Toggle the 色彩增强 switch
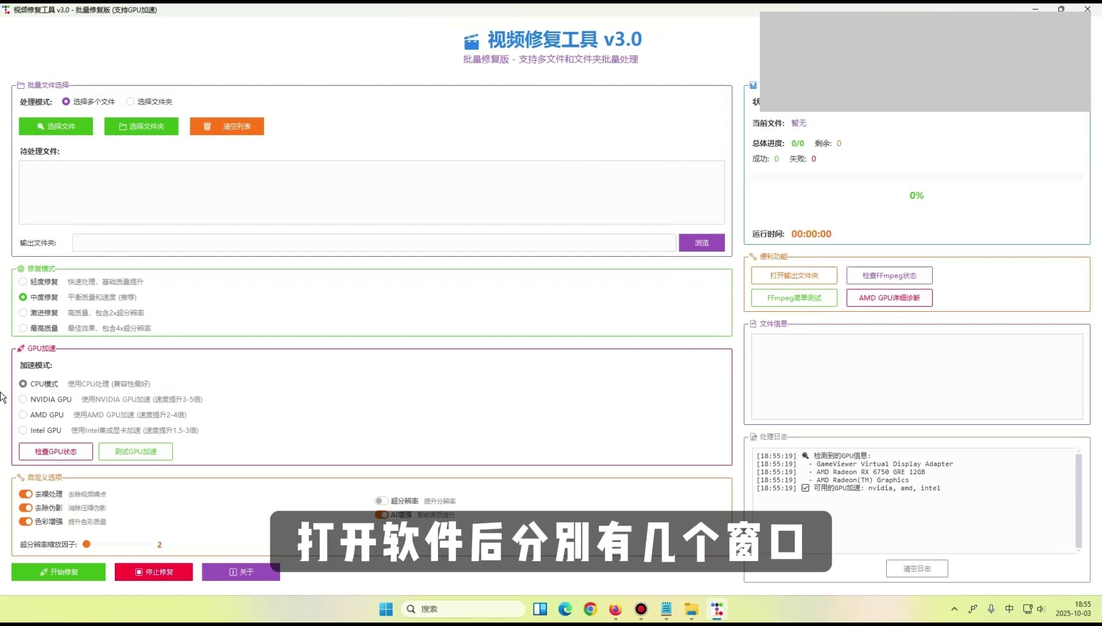This screenshot has width=1102, height=626. coord(26,521)
